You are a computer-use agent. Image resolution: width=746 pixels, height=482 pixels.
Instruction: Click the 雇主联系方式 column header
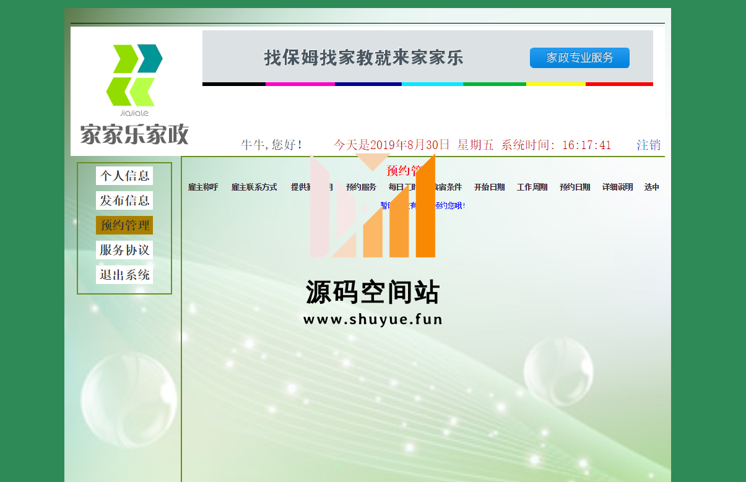pos(254,187)
